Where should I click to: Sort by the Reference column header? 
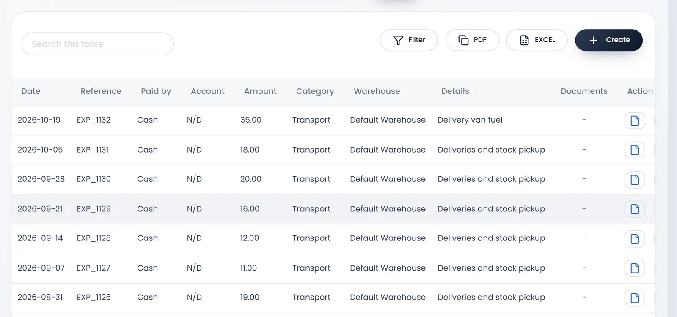(101, 91)
